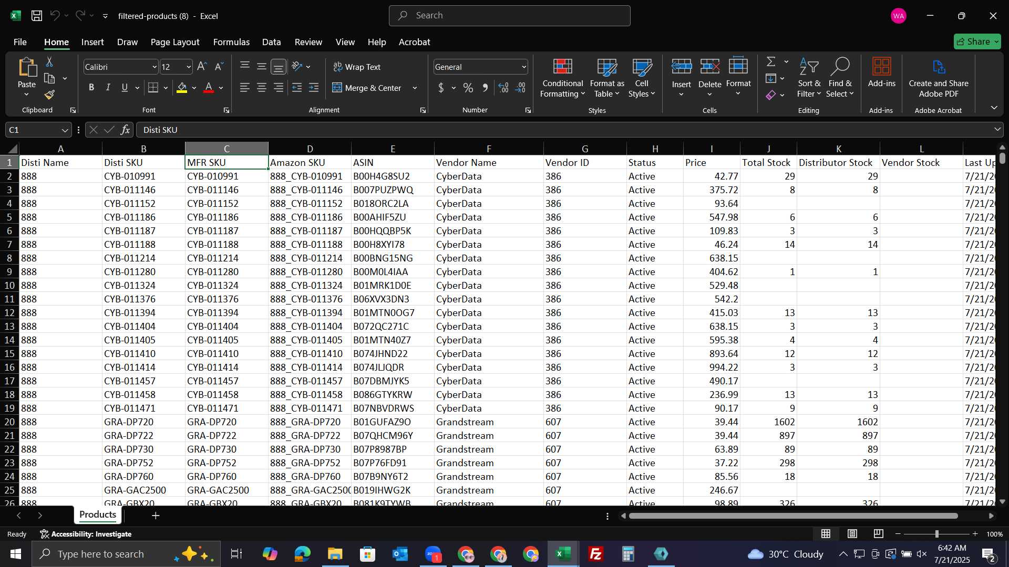Click the Decrease Decimal icon
This screenshot has width=1009, height=567.
[x=520, y=88]
